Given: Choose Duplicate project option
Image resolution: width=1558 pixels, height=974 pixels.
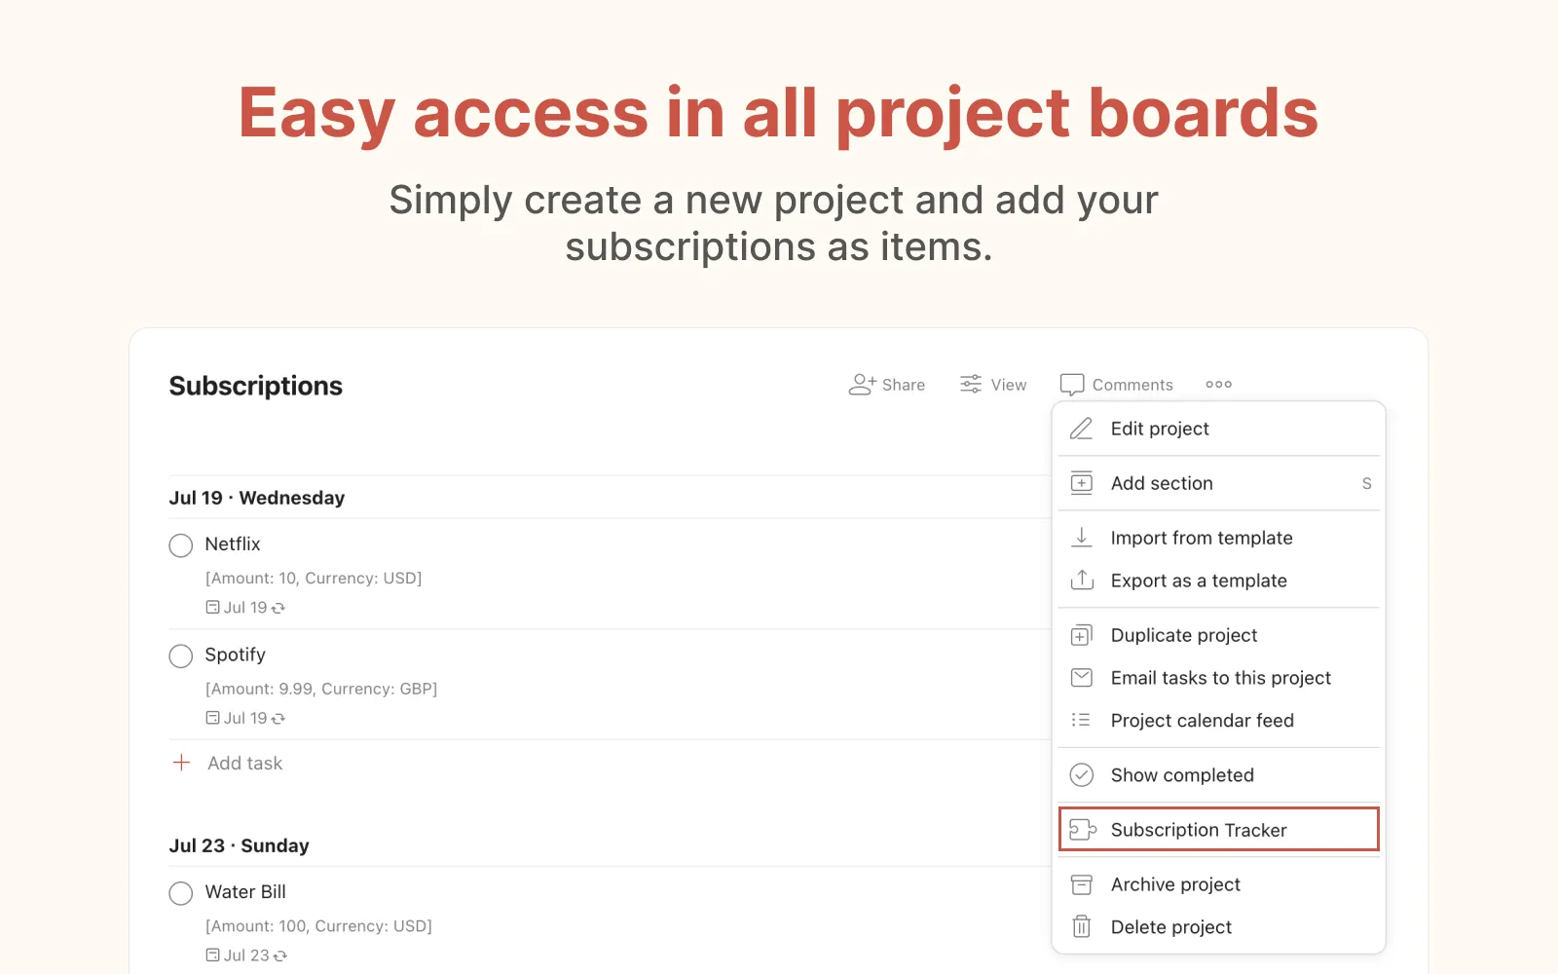Looking at the screenshot, I should pos(1184,635).
